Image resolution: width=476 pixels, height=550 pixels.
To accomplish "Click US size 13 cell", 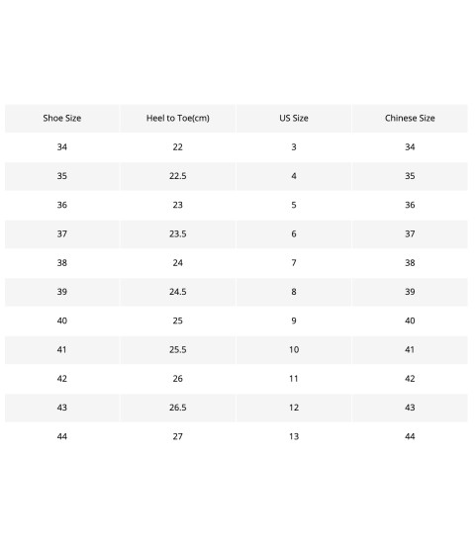I will pyautogui.click(x=294, y=436).
